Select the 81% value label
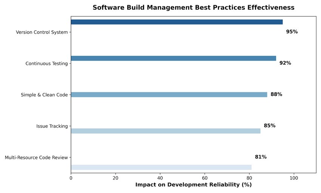 261,157
